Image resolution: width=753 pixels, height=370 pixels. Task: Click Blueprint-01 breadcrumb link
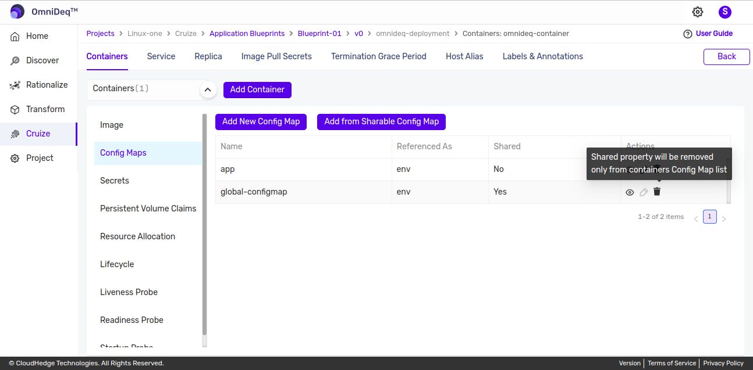pyautogui.click(x=319, y=34)
